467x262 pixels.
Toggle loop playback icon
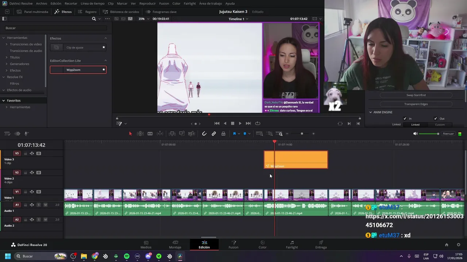(x=258, y=123)
